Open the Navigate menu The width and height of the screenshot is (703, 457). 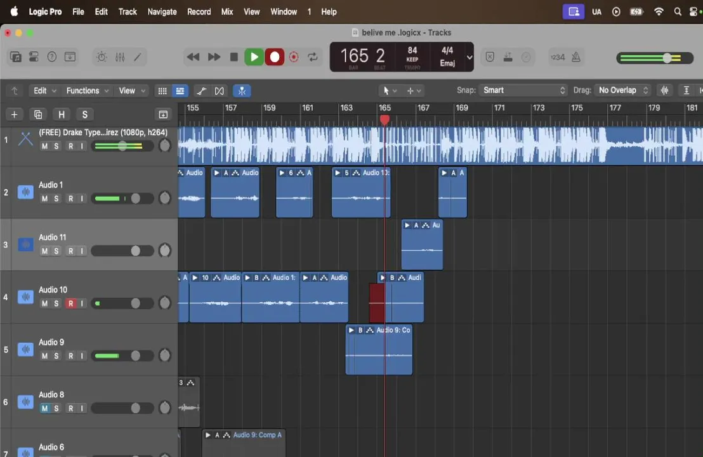point(162,11)
